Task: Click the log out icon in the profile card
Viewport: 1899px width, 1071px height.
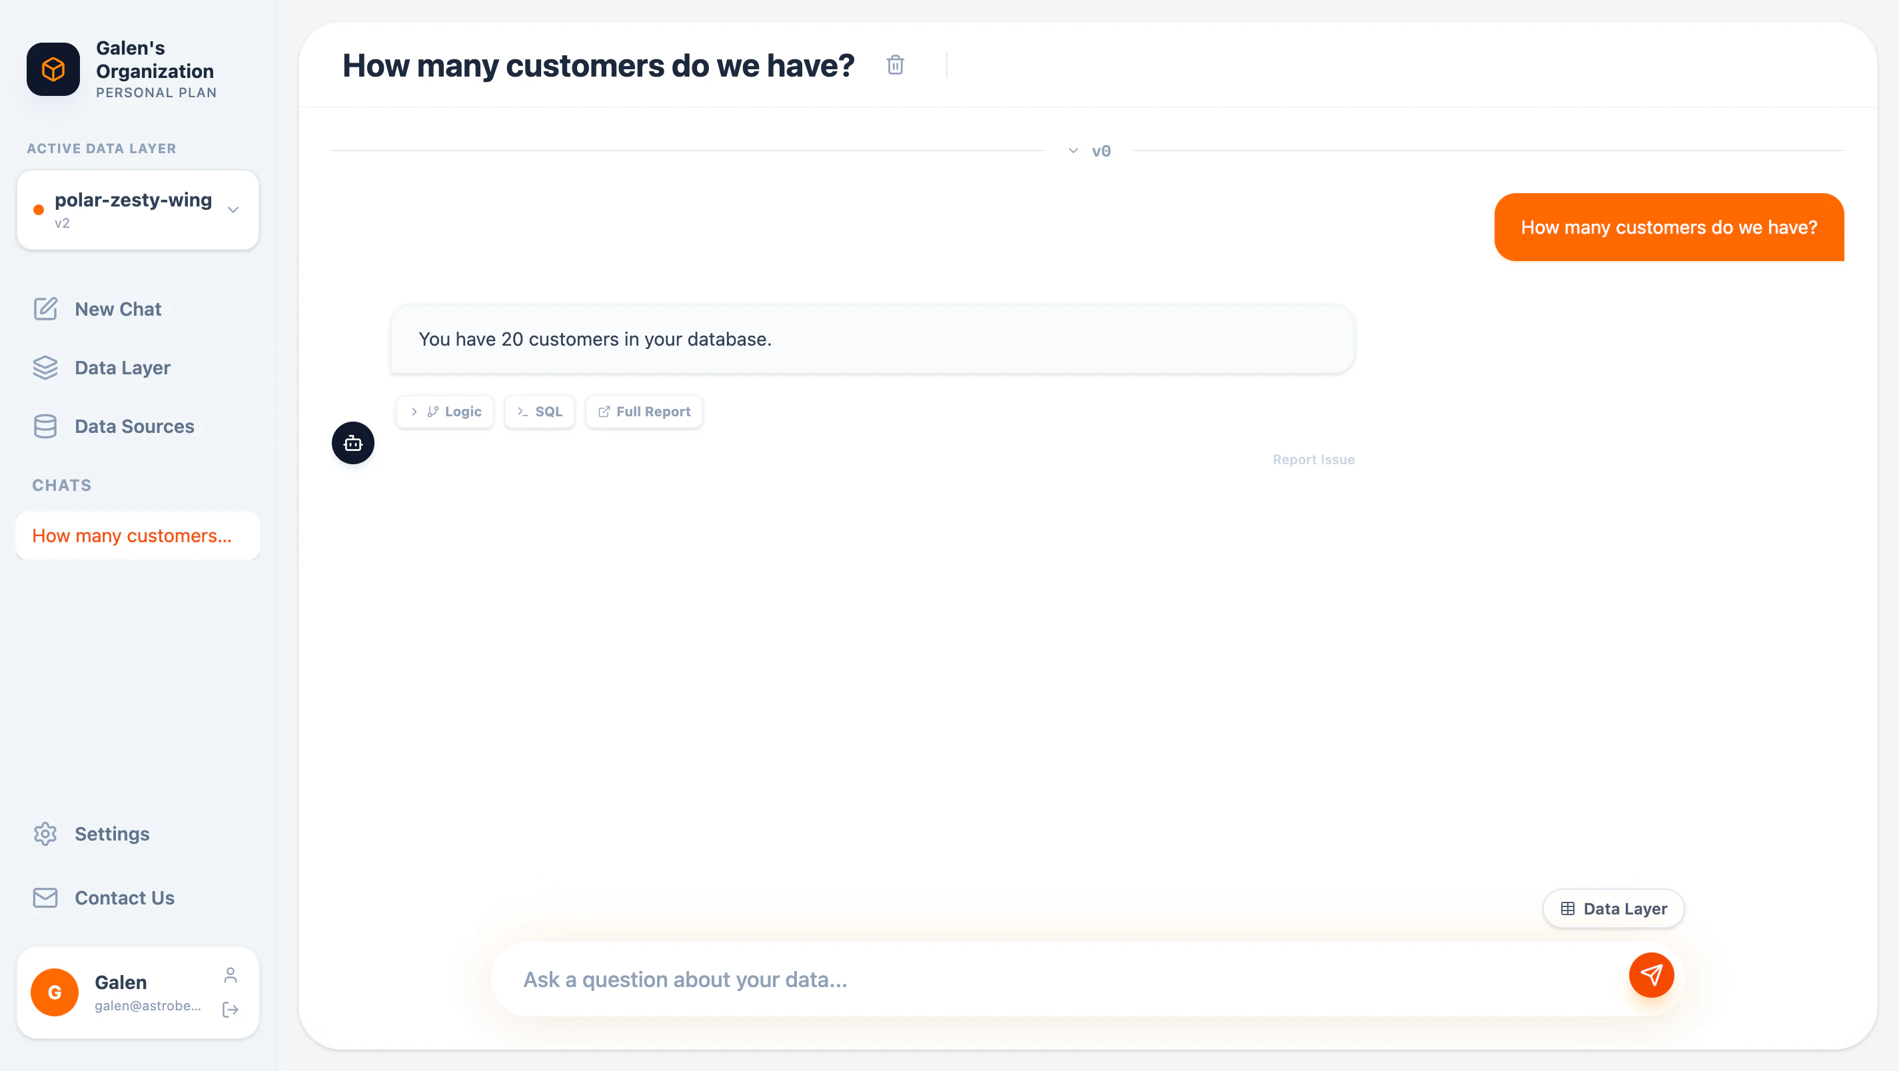Action: point(229,1010)
